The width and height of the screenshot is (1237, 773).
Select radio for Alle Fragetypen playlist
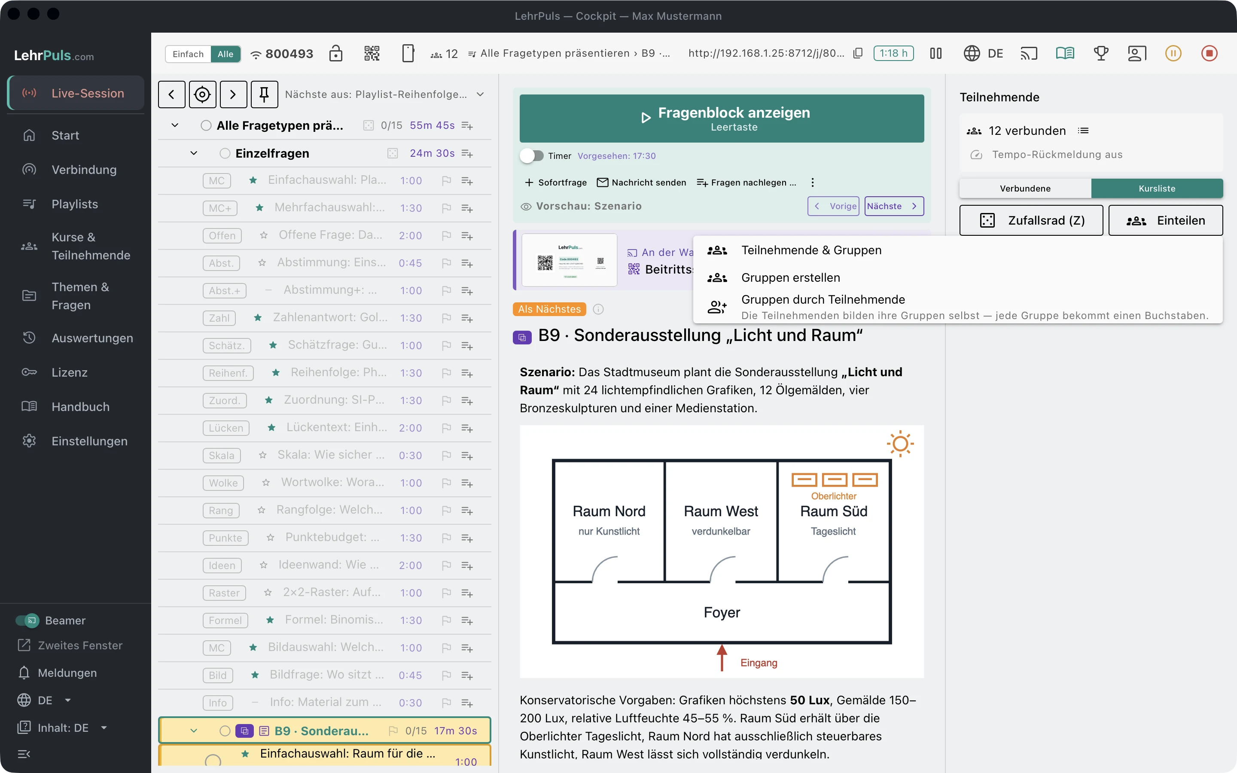[206, 125]
